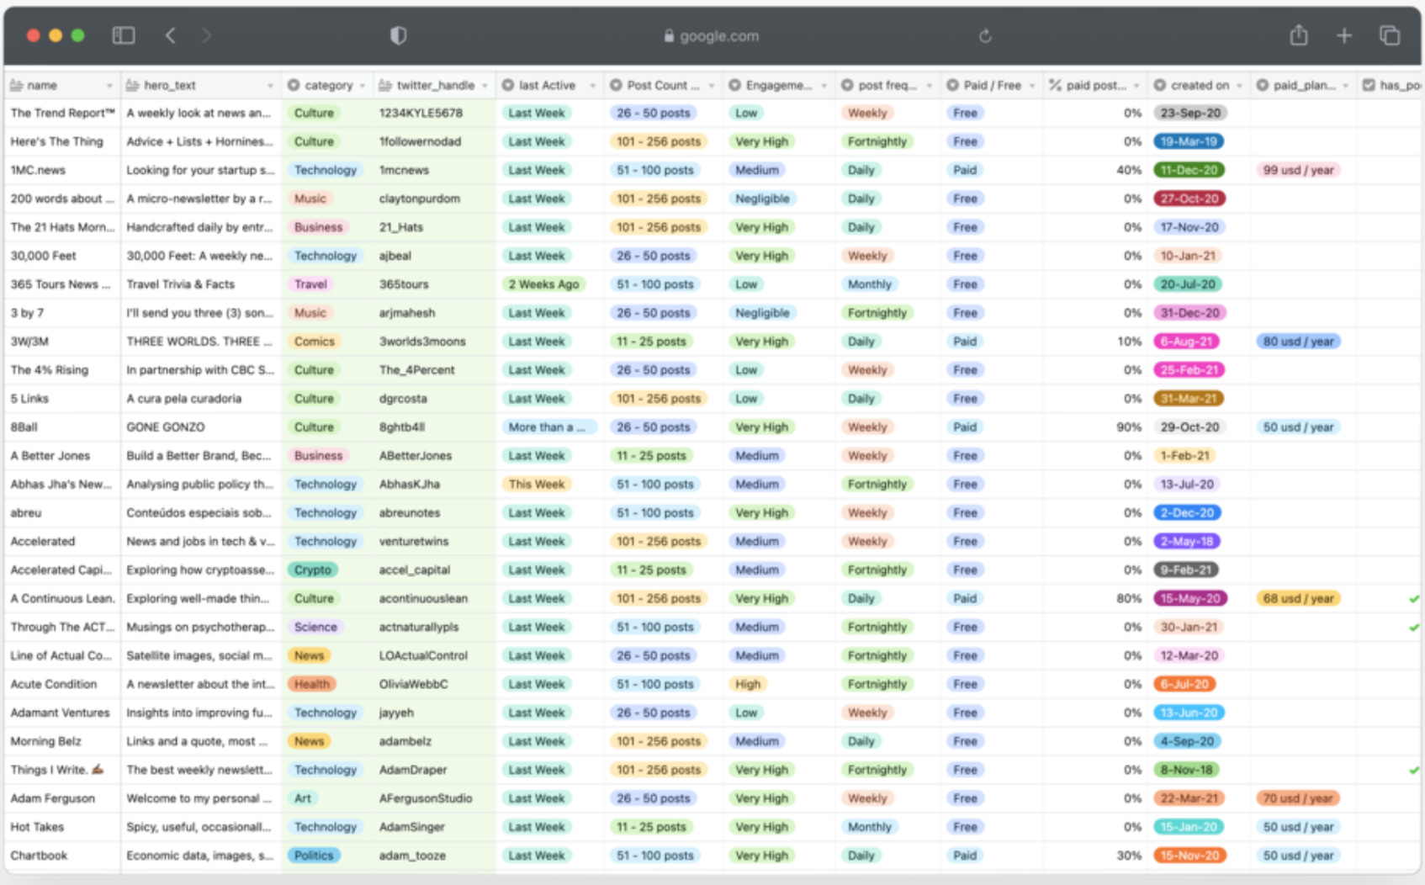1425x885 pixels.
Task: Click the Comics category tag for 3W/3M
Action: click(315, 342)
